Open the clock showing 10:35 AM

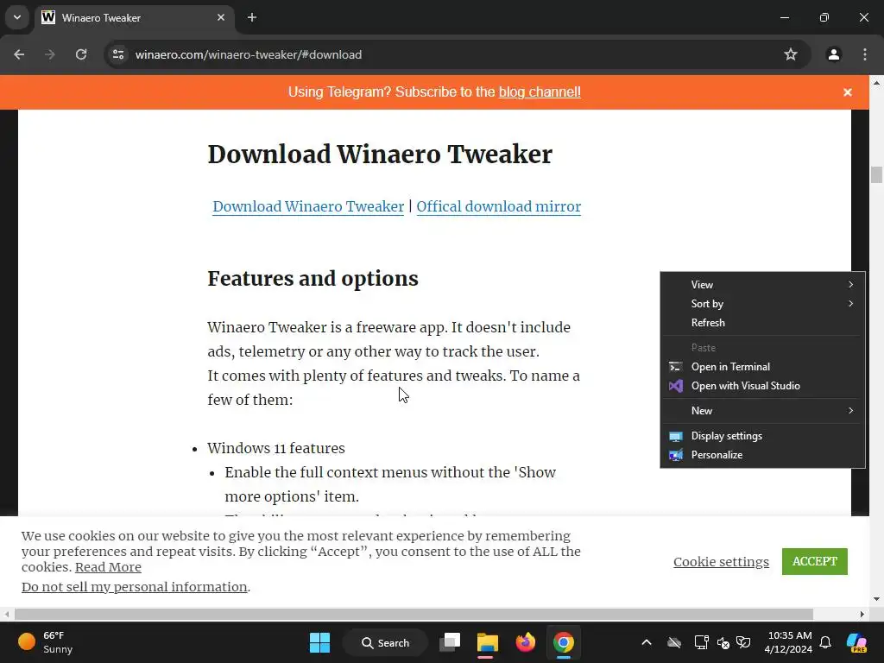tap(789, 642)
